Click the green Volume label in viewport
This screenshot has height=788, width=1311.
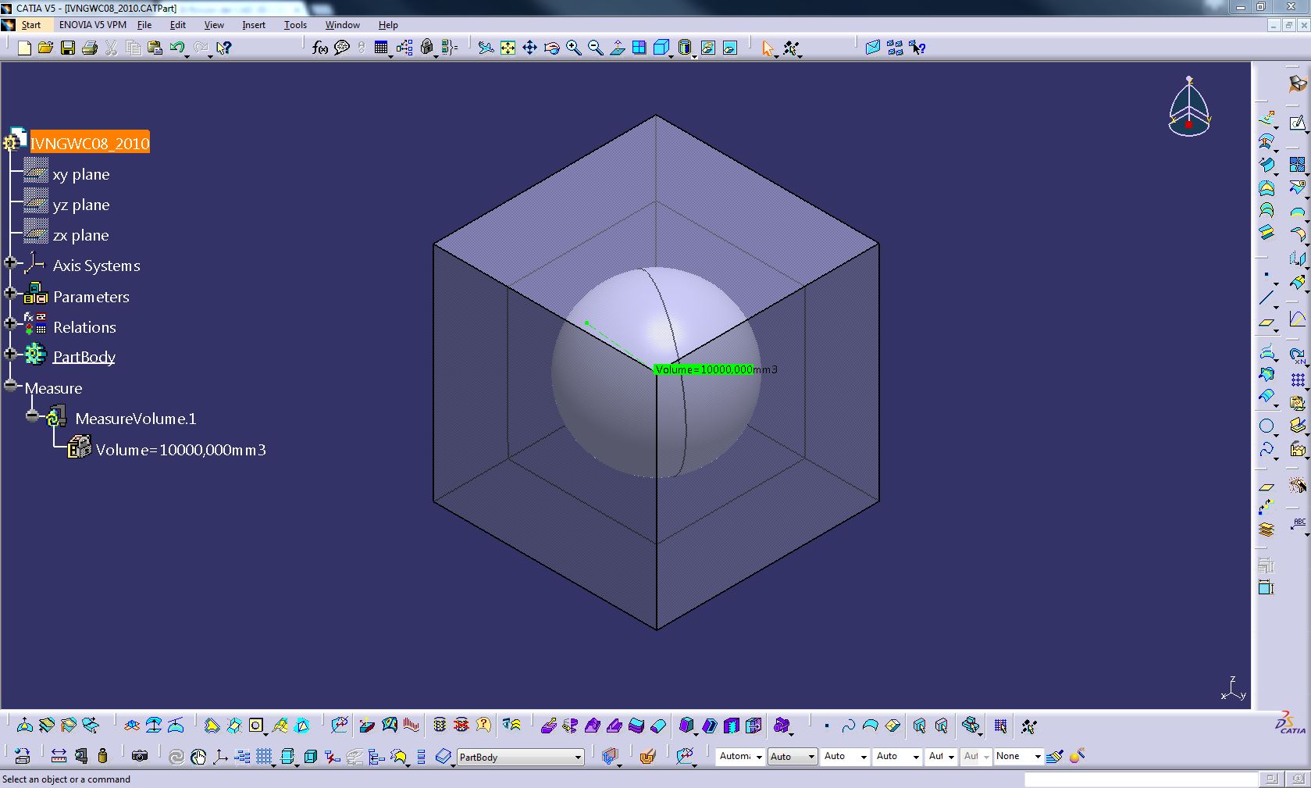704,369
